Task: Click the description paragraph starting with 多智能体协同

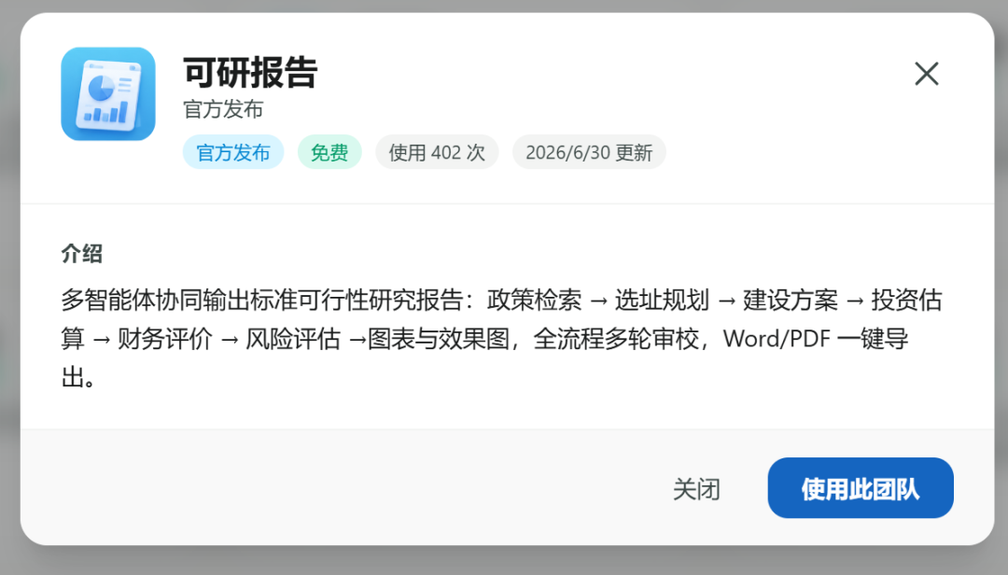Action: coord(501,338)
